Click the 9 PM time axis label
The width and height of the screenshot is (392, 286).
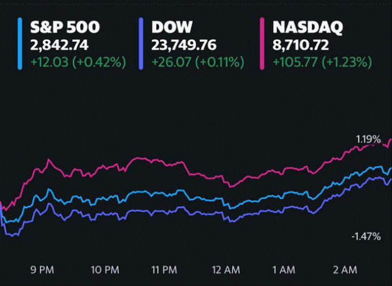click(42, 269)
